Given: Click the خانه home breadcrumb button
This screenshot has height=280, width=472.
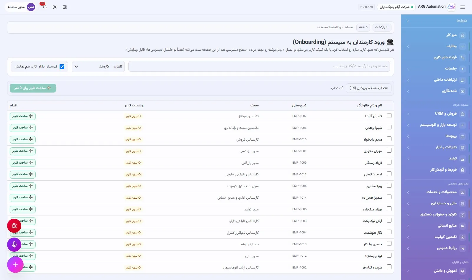Looking at the screenshot, I should (x=363, y=27).
